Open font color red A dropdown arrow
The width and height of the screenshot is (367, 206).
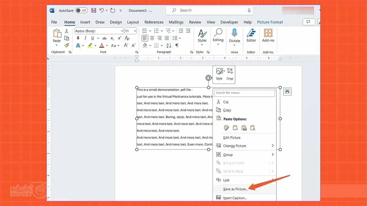tap(107, 45)
